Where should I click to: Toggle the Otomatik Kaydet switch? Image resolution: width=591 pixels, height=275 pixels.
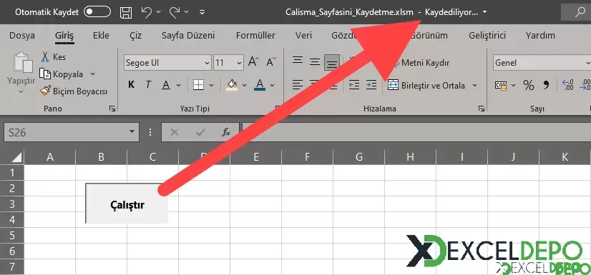point(97,12)
